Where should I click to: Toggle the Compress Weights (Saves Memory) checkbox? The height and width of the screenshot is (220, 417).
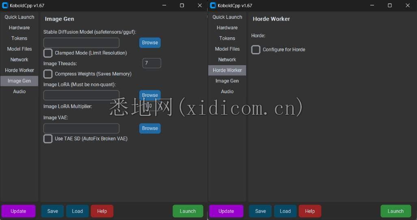pyautogui.click(x=48, y=74)
